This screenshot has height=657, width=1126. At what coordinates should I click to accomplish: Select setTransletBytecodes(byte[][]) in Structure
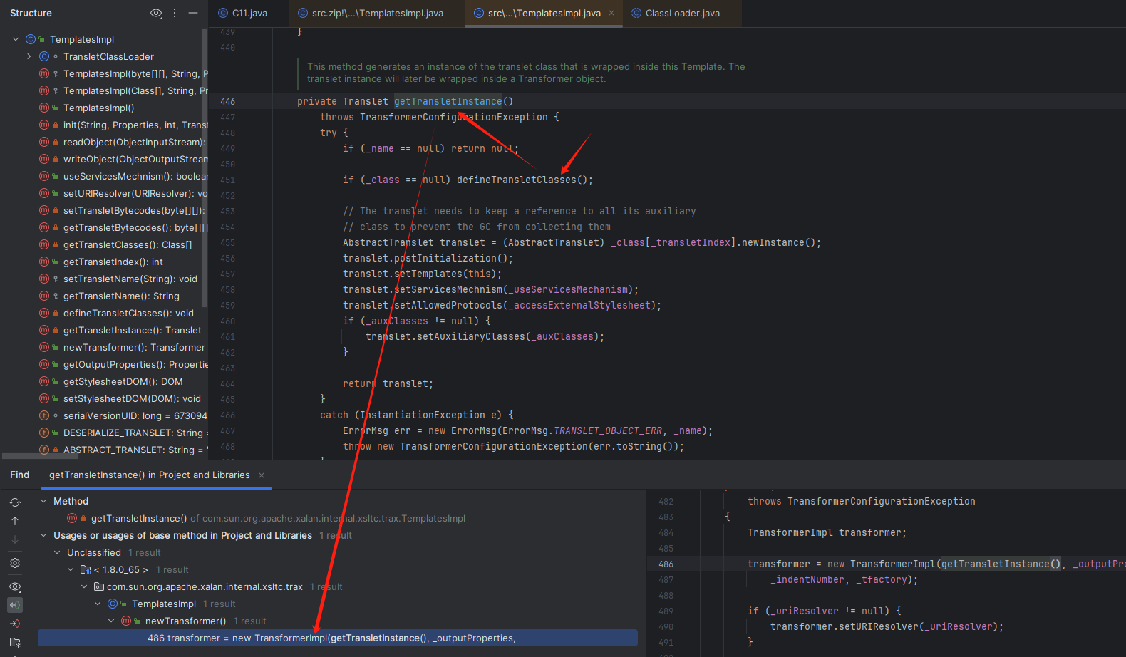pos(134,210)
